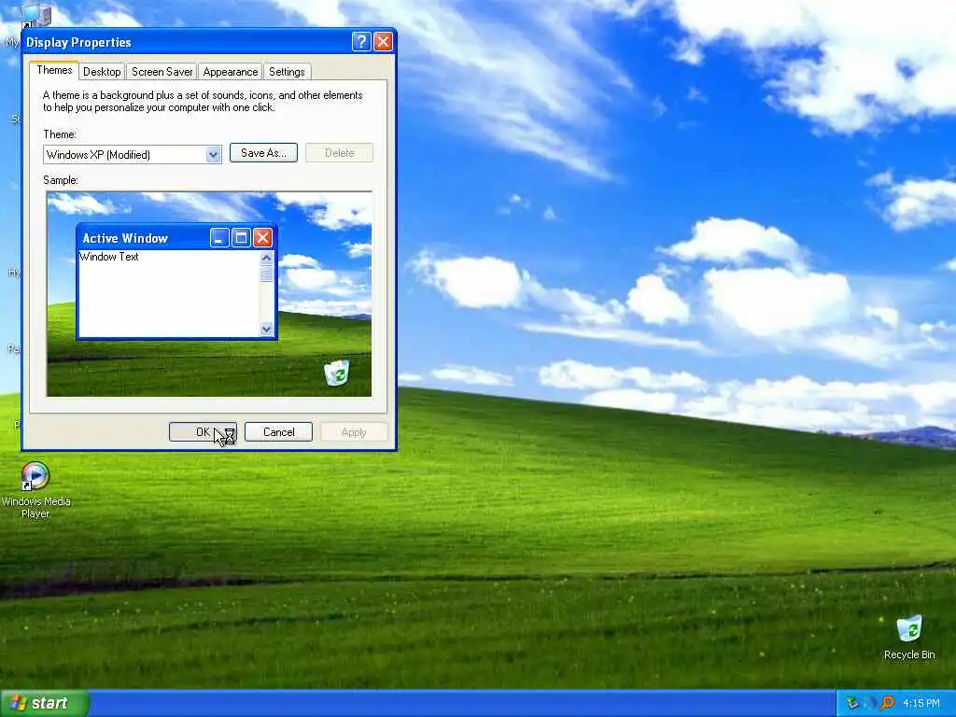Open the Screen Saver tab

[162, 72]
